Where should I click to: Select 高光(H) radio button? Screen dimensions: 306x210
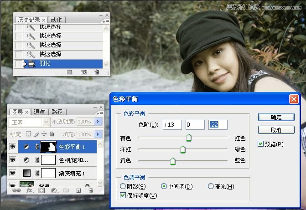[x=211, y=186]
